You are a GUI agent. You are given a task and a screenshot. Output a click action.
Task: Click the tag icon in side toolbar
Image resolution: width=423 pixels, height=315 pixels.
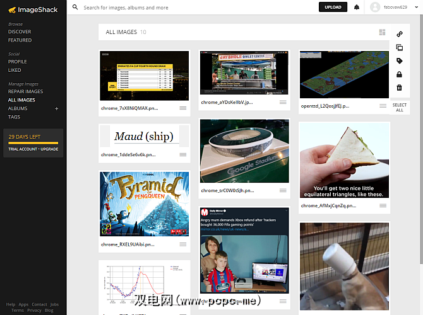tap(400, 61)
